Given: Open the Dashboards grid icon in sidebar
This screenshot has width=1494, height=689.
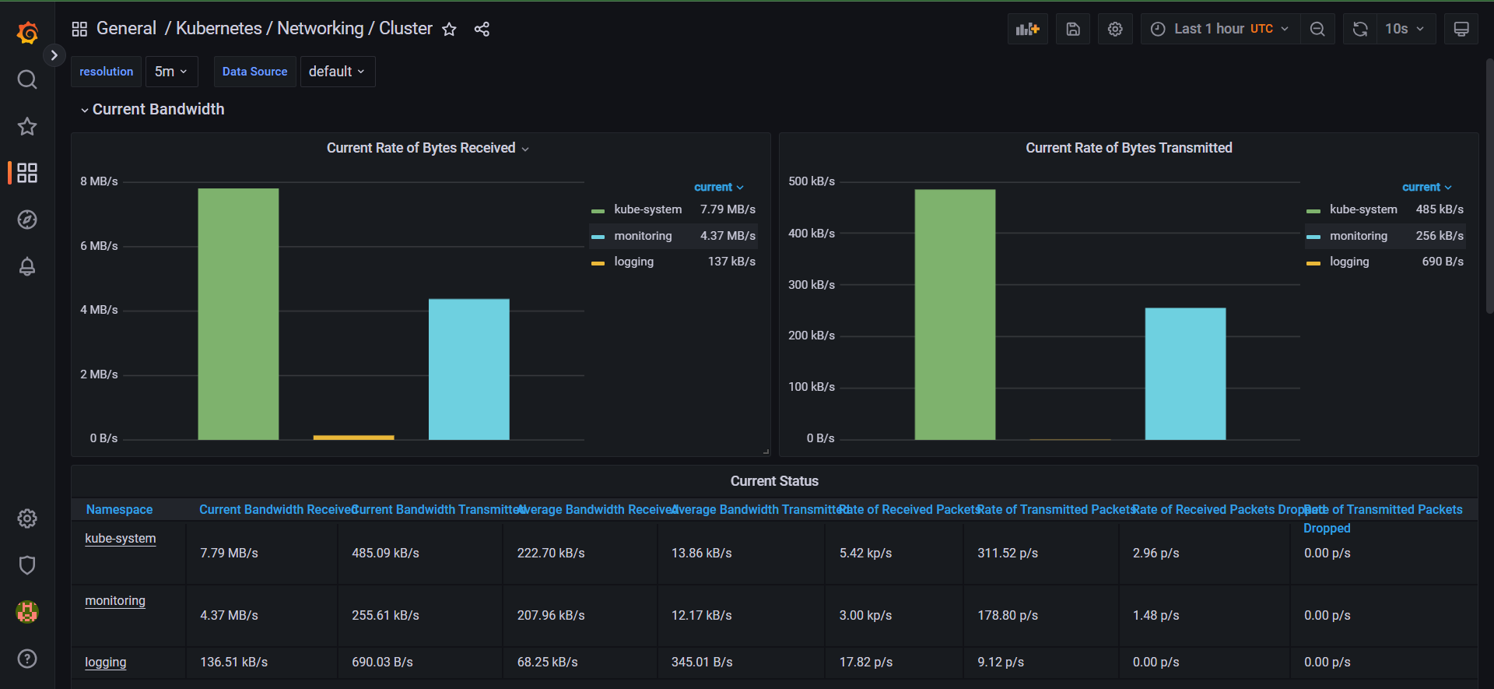Looking at the screenshot, I should tap(27, 173).
